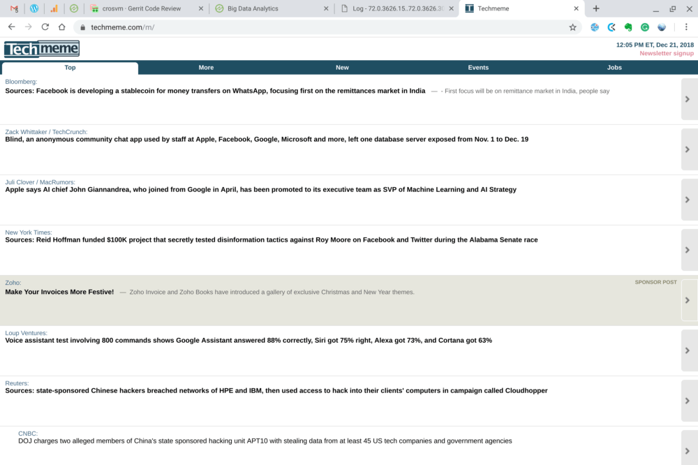This screenshot has height=465, width=698.
Task: Open the Apple AI chief Giannandrea headline
Action: coord(261,190)
